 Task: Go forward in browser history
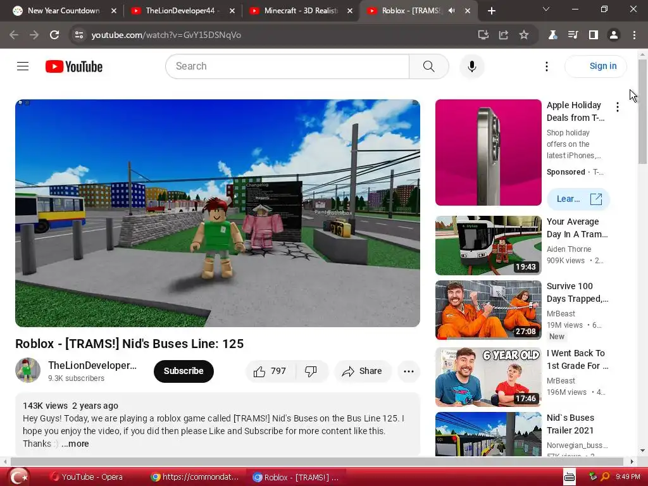pyautogui.click(x=34, y=35)
